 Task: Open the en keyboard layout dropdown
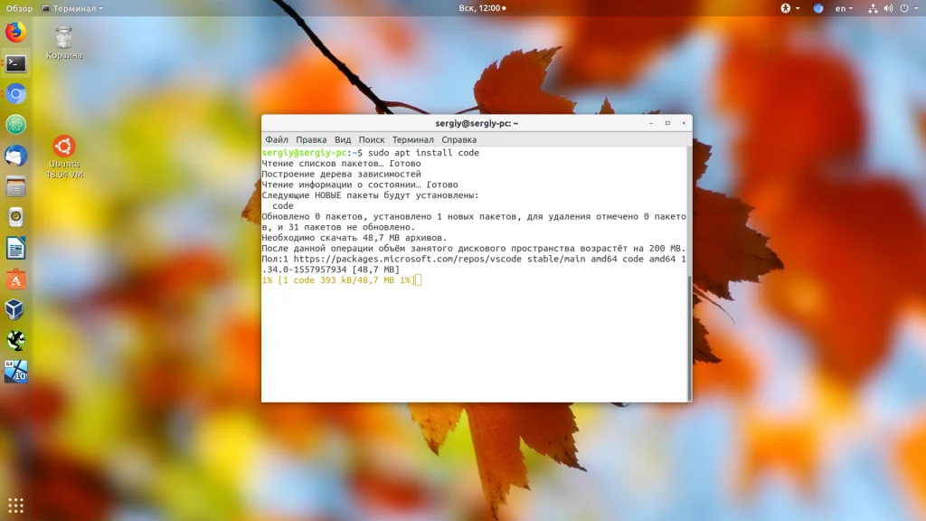[x=844, y=8]
